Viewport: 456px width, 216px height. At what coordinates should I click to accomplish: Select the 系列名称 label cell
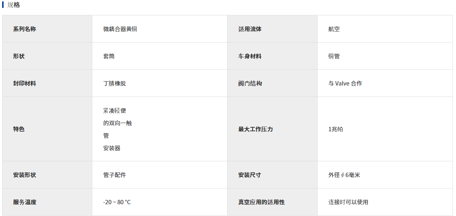(x=25, y=29)
